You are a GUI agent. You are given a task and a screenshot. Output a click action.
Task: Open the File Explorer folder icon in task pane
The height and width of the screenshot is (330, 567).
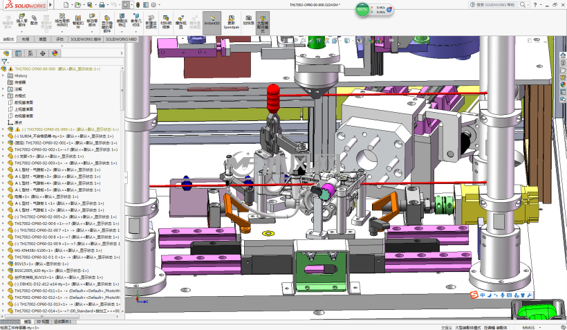563,70
